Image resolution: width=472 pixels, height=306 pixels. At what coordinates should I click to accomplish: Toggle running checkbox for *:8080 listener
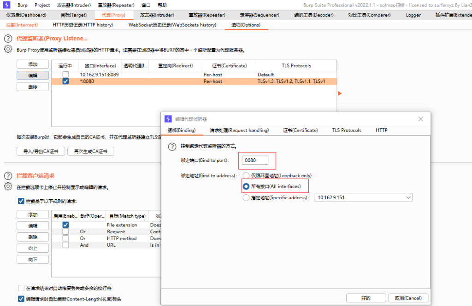click(65, 81)
